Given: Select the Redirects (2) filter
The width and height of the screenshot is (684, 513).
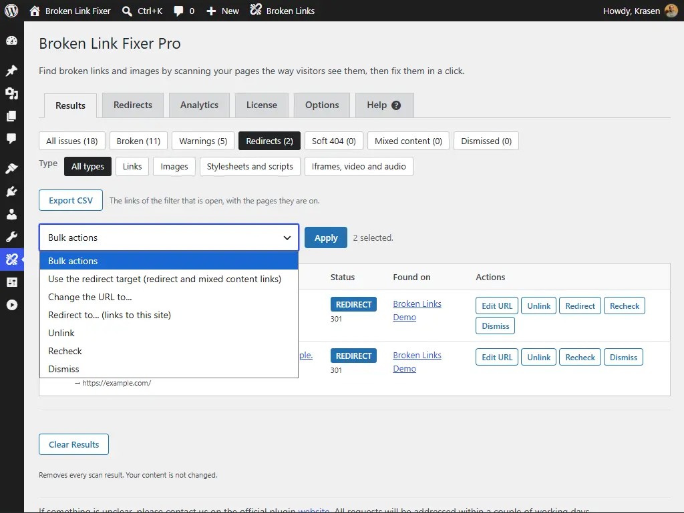Looking at the screenshot, I should (270, 141).
